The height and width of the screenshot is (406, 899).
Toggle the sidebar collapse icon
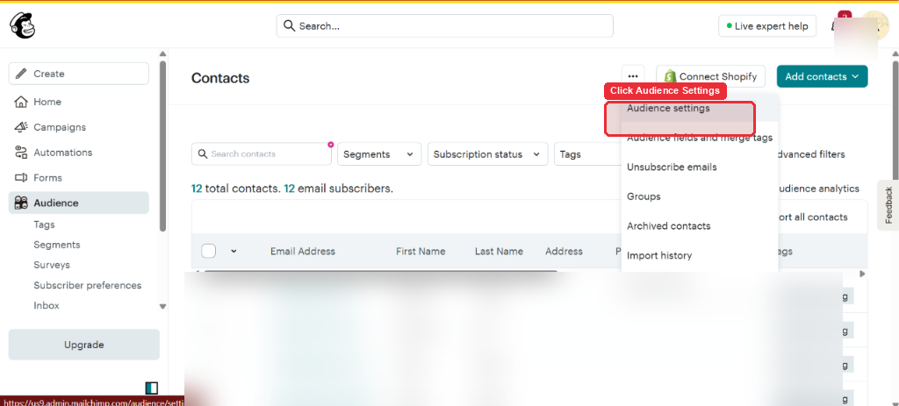[152, 388]
